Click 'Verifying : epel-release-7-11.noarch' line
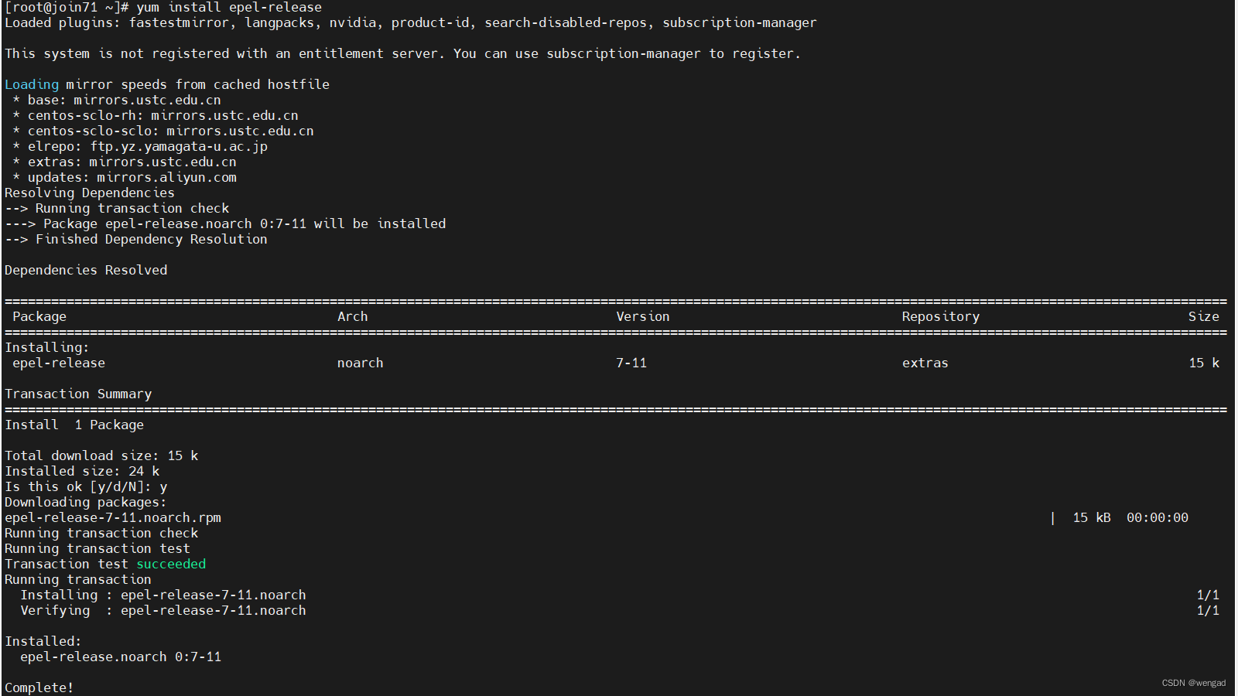The height and width of the screenshot is (696, 1238). [x=163, y=611]
